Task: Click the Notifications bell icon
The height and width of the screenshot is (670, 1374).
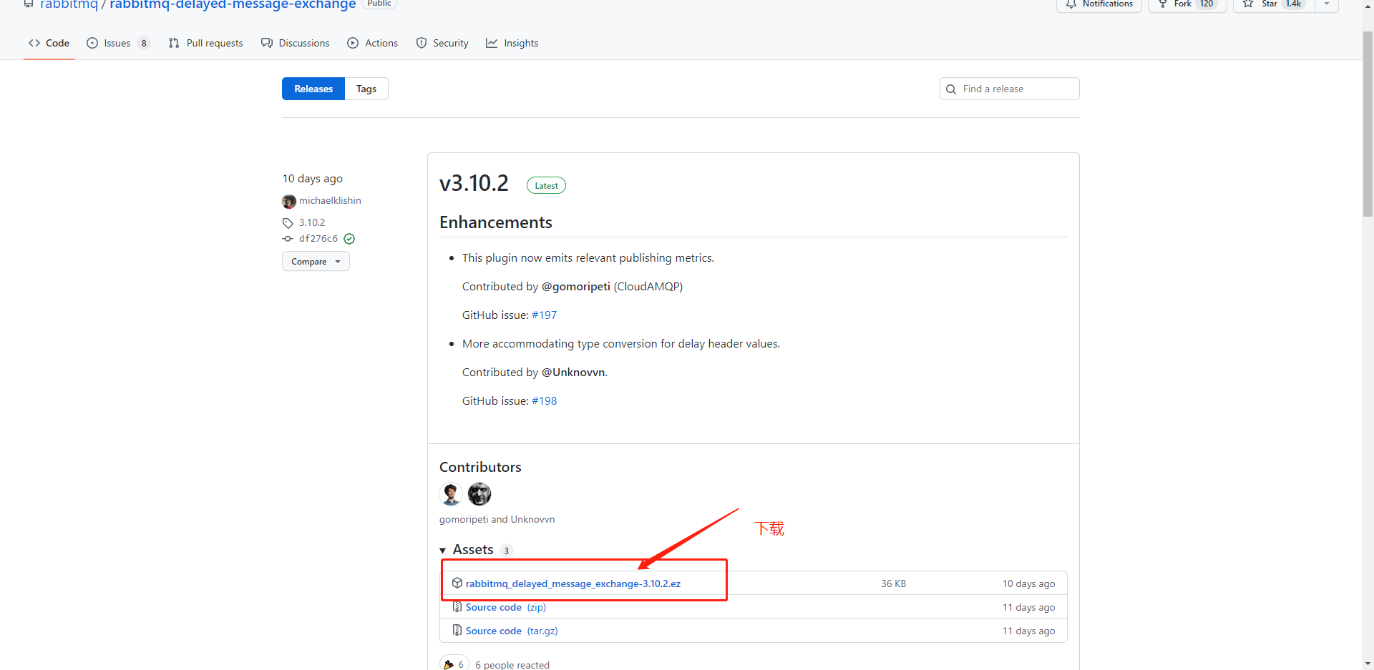Action: [1071, 4]
